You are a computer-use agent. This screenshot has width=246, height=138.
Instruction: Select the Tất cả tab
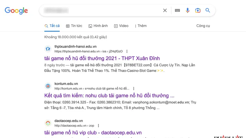click(52, 26)
